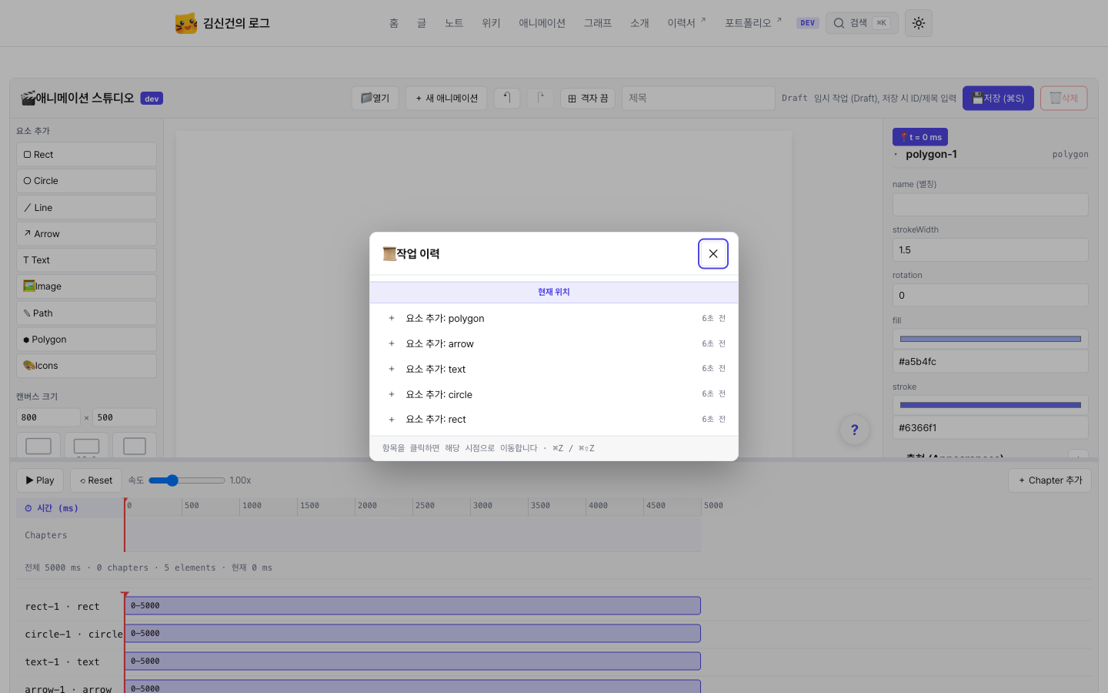Edit the strokeWidth field showing 1.5
The width and height of the screenshot is (1108, 693).
tap(990, 250)
